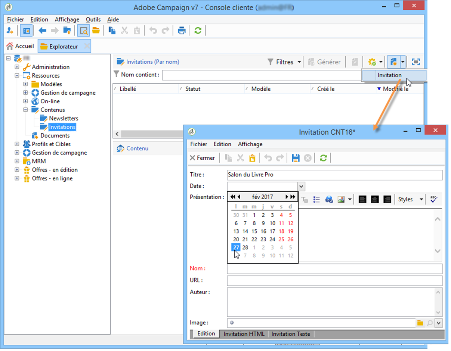Open the Date field dropdown arrow
Viewport: 451px width, 351px height.
301,186
